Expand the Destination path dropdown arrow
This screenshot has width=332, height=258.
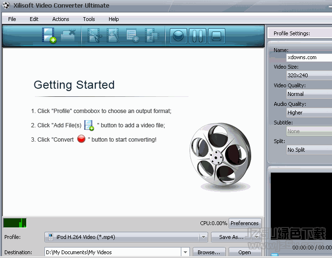point(185,252)
